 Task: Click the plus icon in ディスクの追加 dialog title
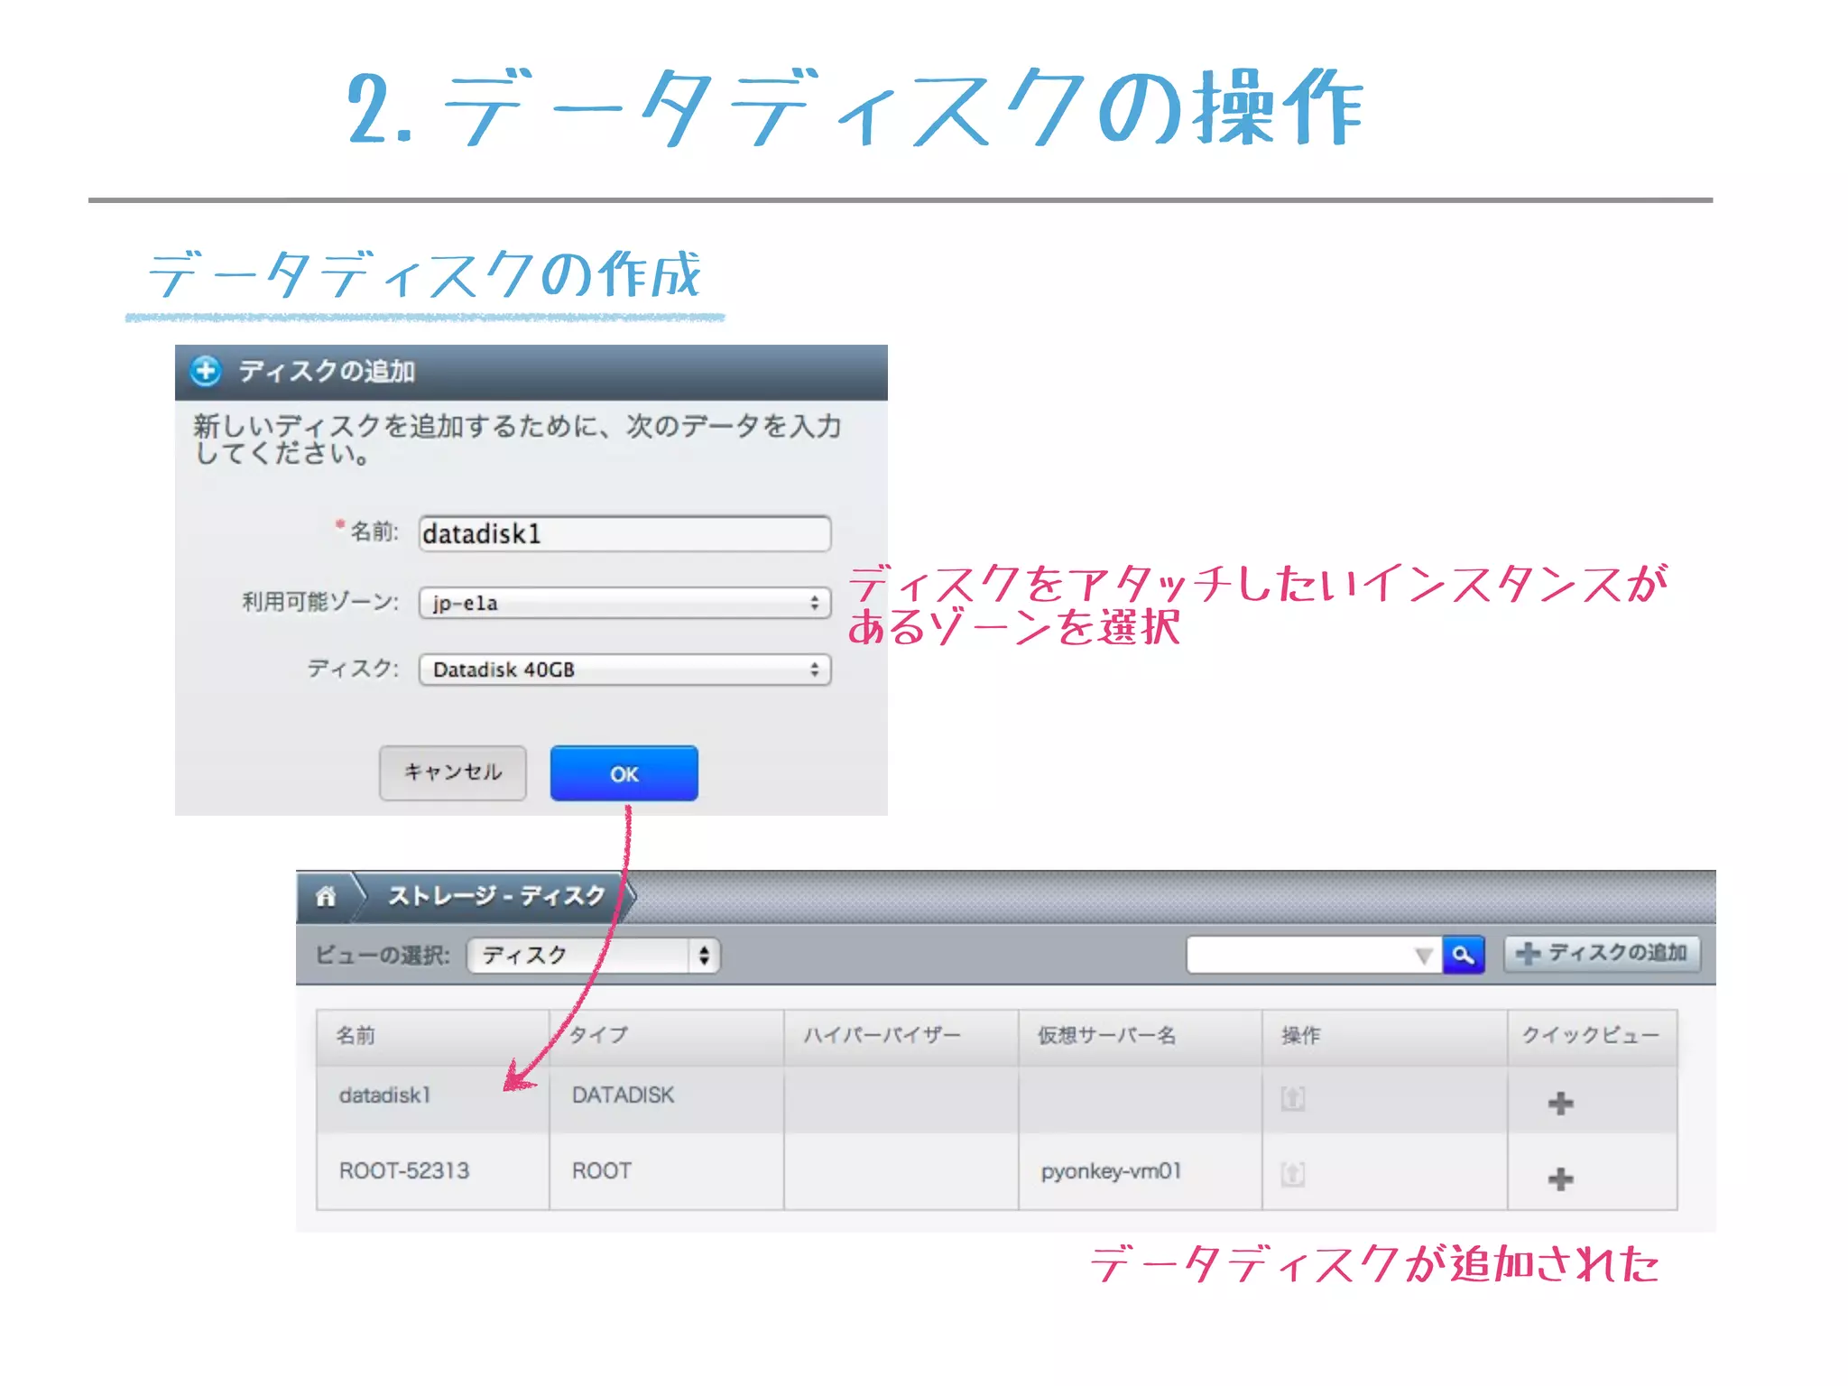206,371
